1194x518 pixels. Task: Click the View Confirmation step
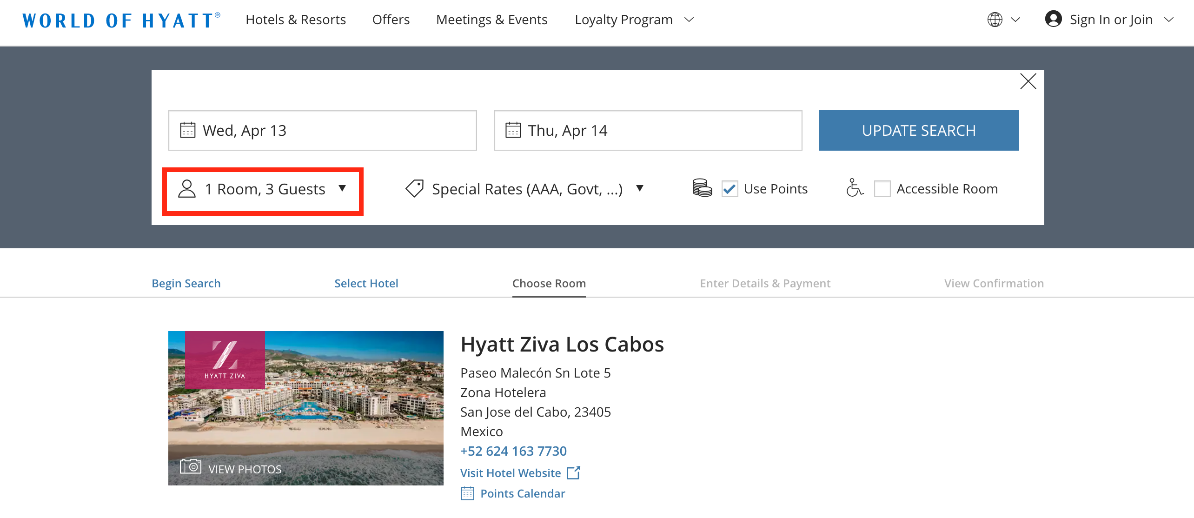994,283
